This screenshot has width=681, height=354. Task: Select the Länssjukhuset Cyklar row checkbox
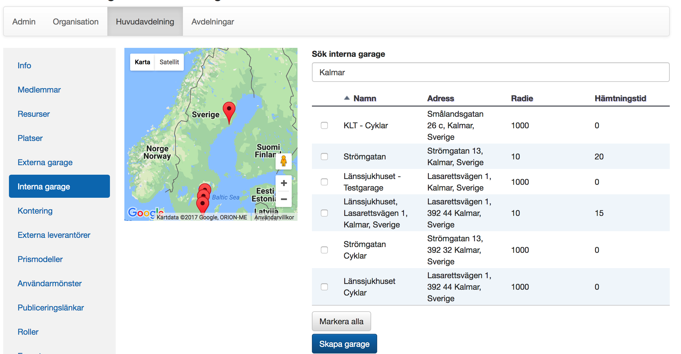[324, 287]
